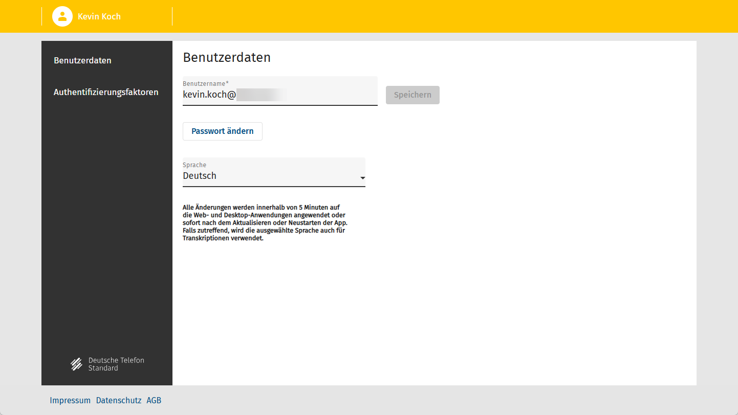The width and height of the screenshot is (738, 415).
Task: Click the blurred email domain in username
Action: [261, 95]
